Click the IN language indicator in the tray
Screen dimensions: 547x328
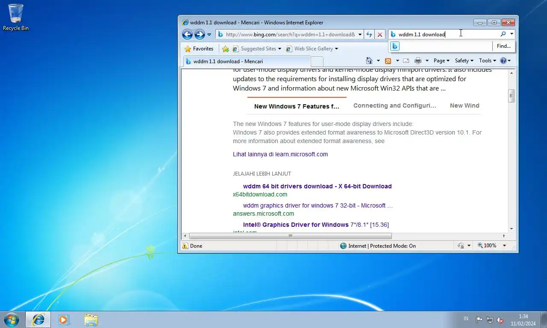click(466, 319)
